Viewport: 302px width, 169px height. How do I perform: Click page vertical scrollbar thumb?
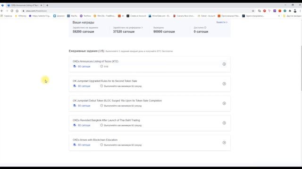click(301, 68)
